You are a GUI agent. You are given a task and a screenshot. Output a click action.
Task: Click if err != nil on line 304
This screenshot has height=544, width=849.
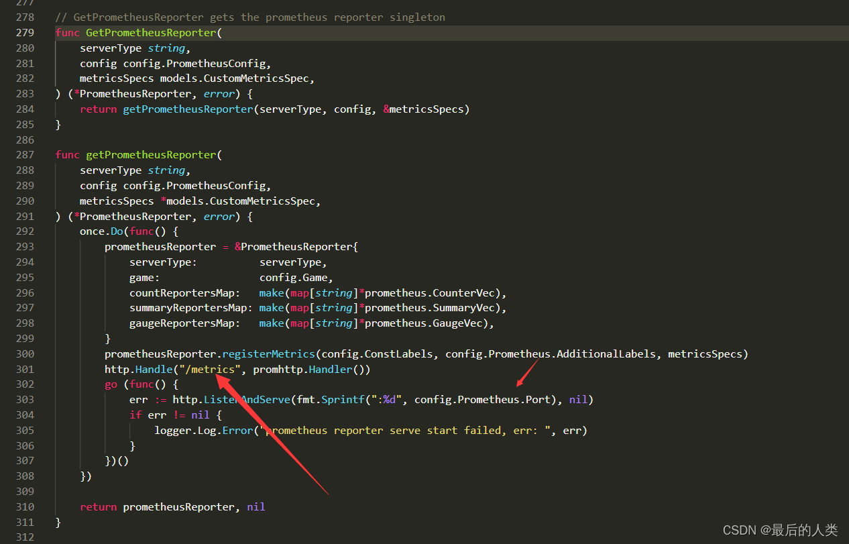coord(170,415)
